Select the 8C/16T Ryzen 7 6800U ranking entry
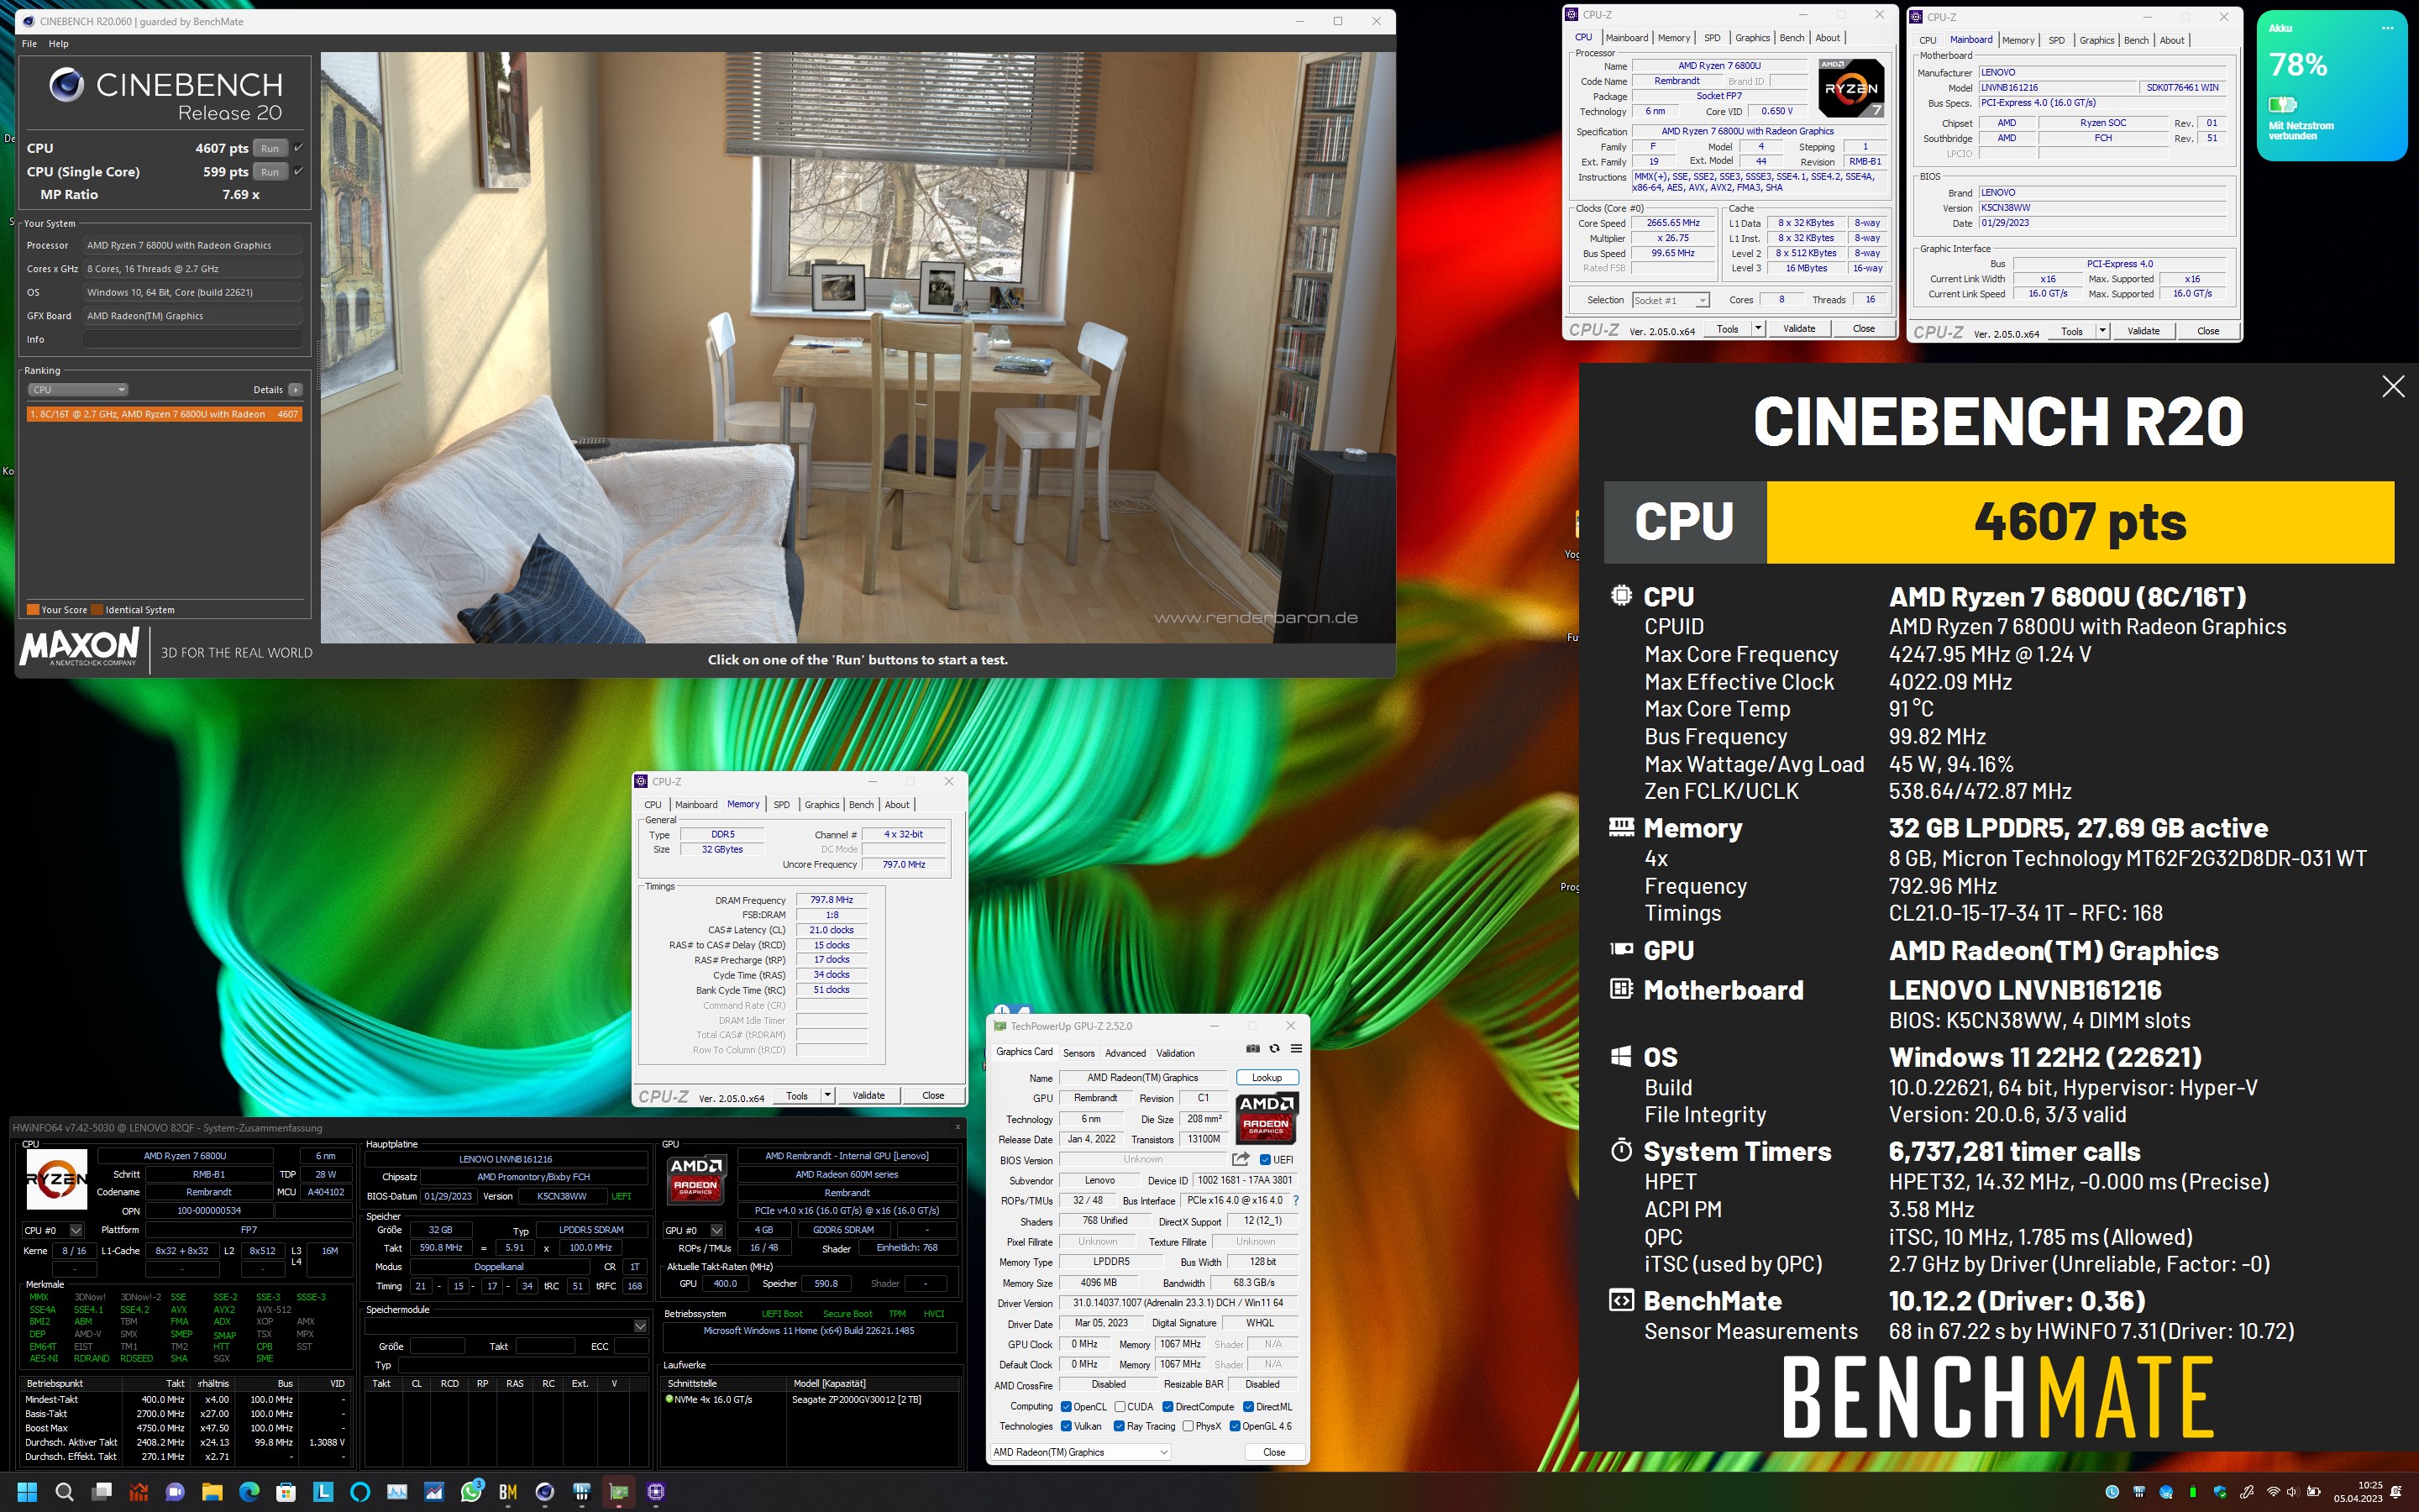The width and height of the screenshot is (2419, 1512). pyautogui.click(x=164, y=414)
